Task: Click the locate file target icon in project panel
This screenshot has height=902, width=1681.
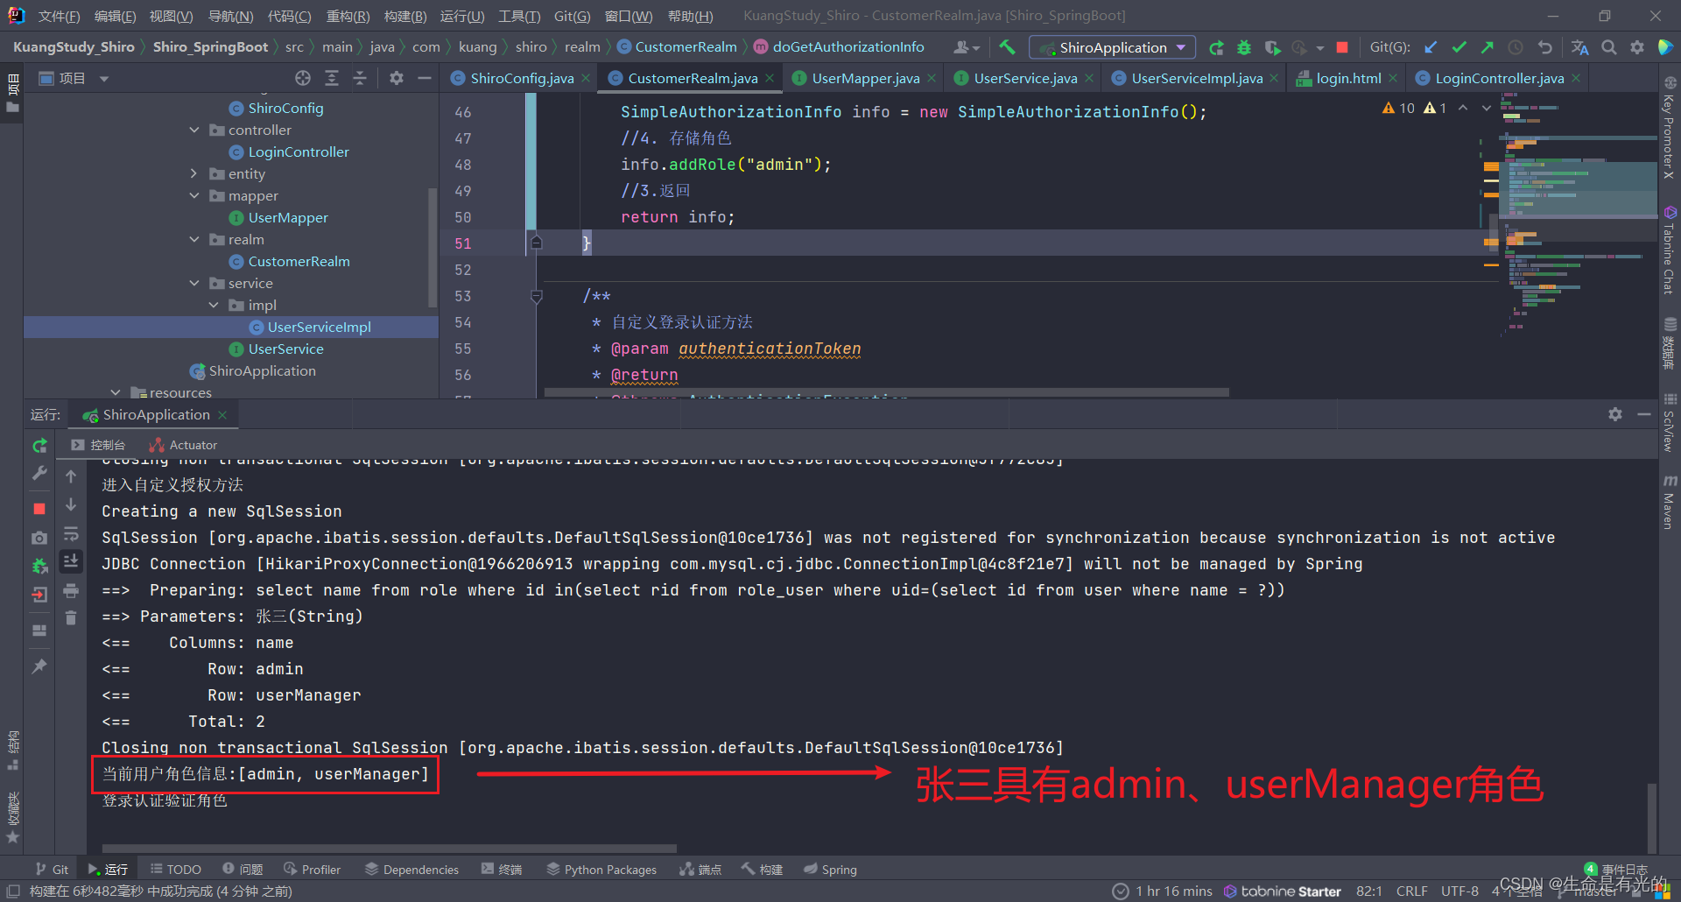Action: 303,78
